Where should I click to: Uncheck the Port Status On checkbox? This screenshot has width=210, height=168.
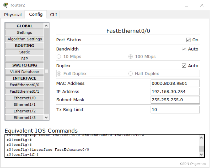coord(188,40)
